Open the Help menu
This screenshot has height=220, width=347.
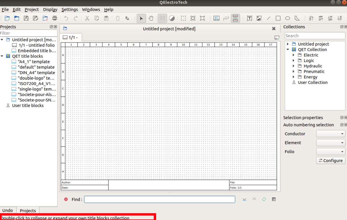click(109, 10)
